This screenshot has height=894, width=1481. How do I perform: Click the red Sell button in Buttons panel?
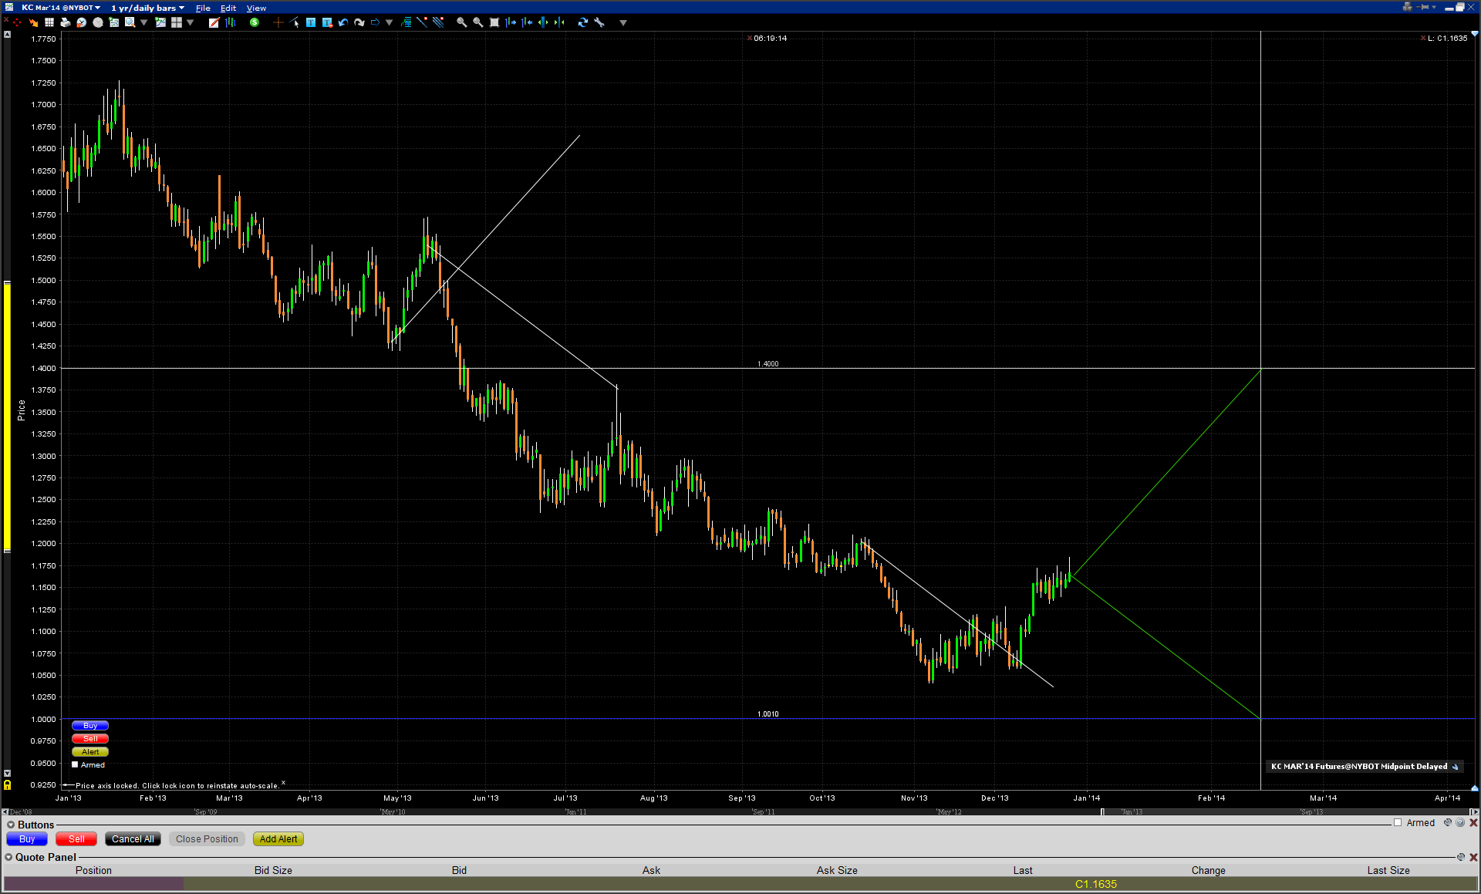click(x=76, y=839)
